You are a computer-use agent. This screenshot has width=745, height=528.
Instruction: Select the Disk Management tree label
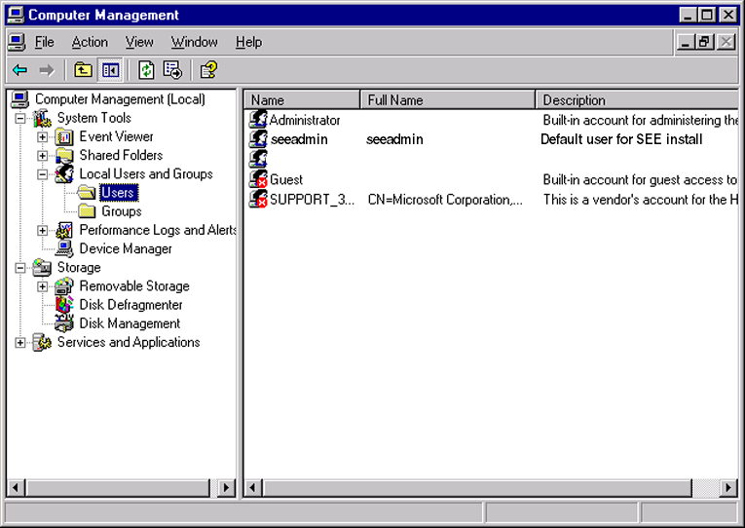[130, 323]
